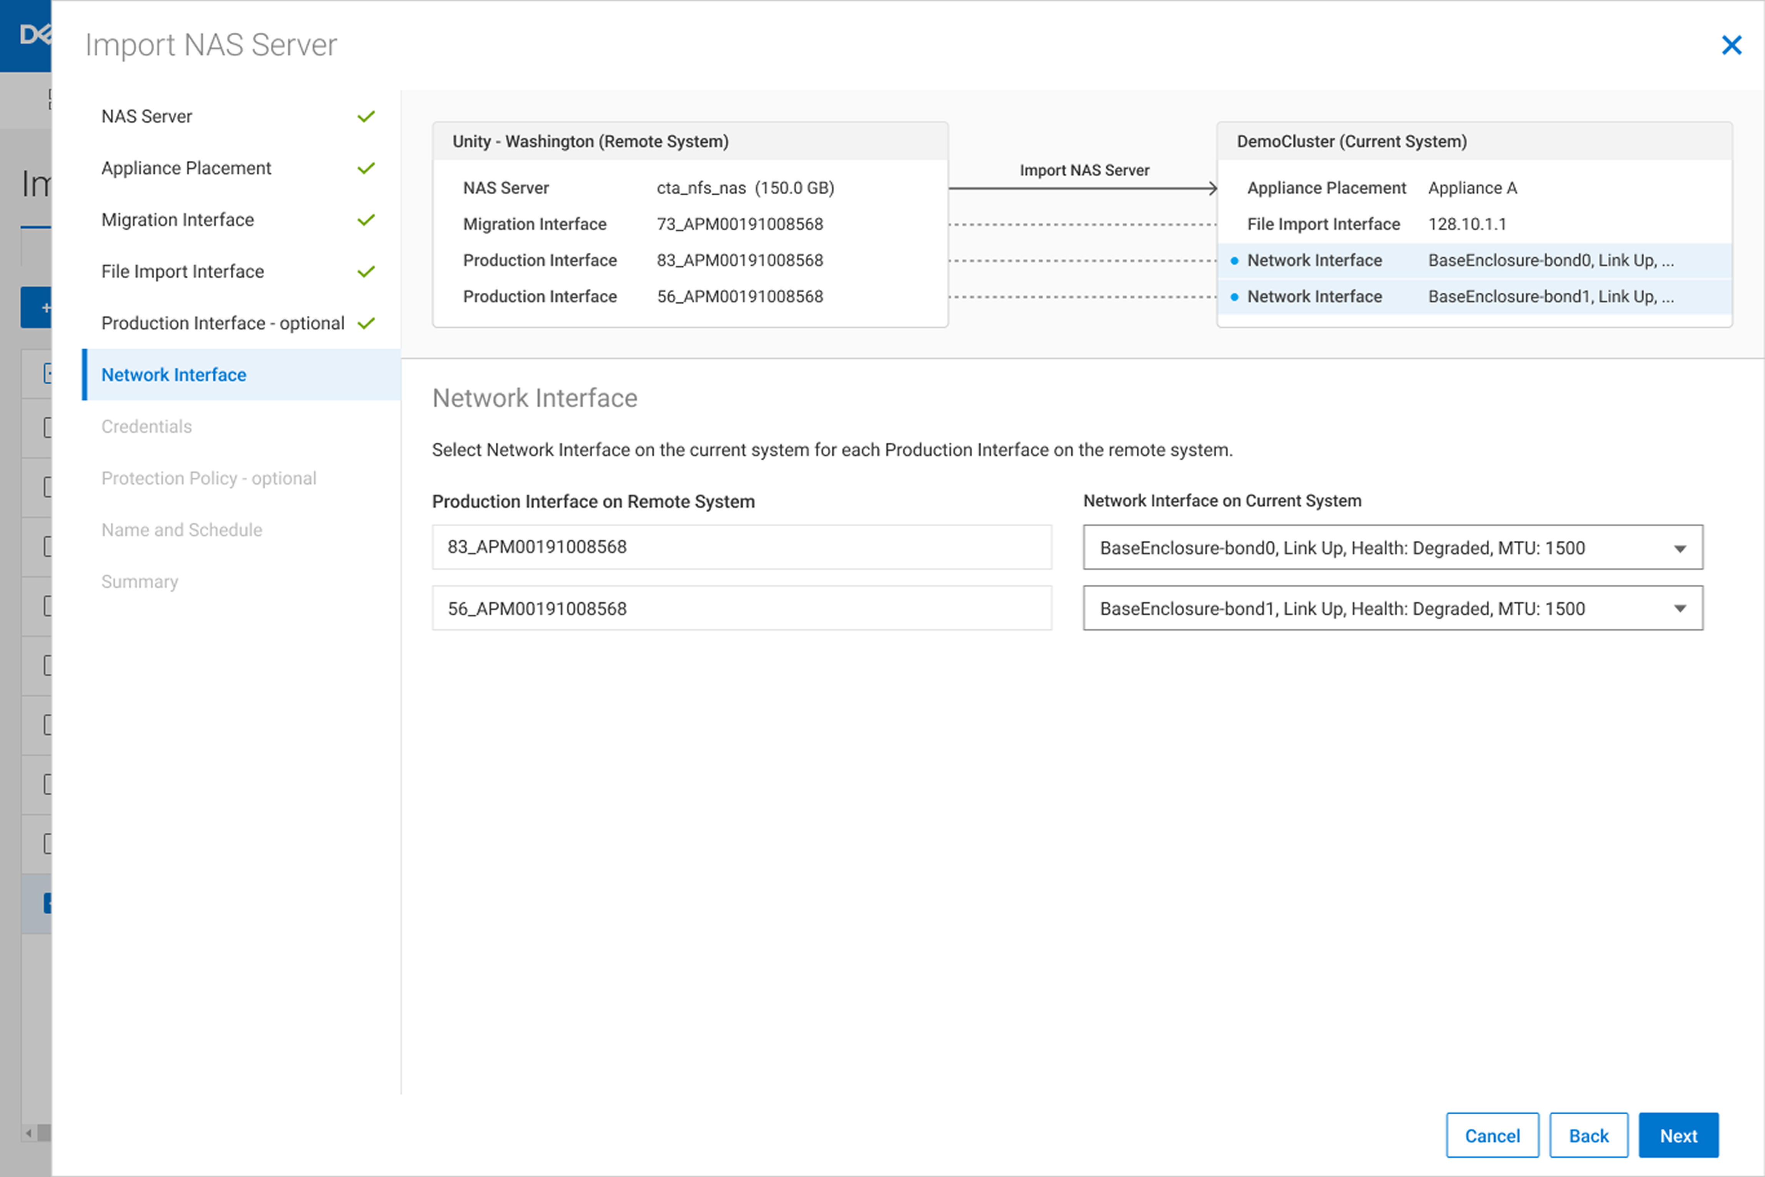Click the green checkmark beside NAS Server

(366, 116)
